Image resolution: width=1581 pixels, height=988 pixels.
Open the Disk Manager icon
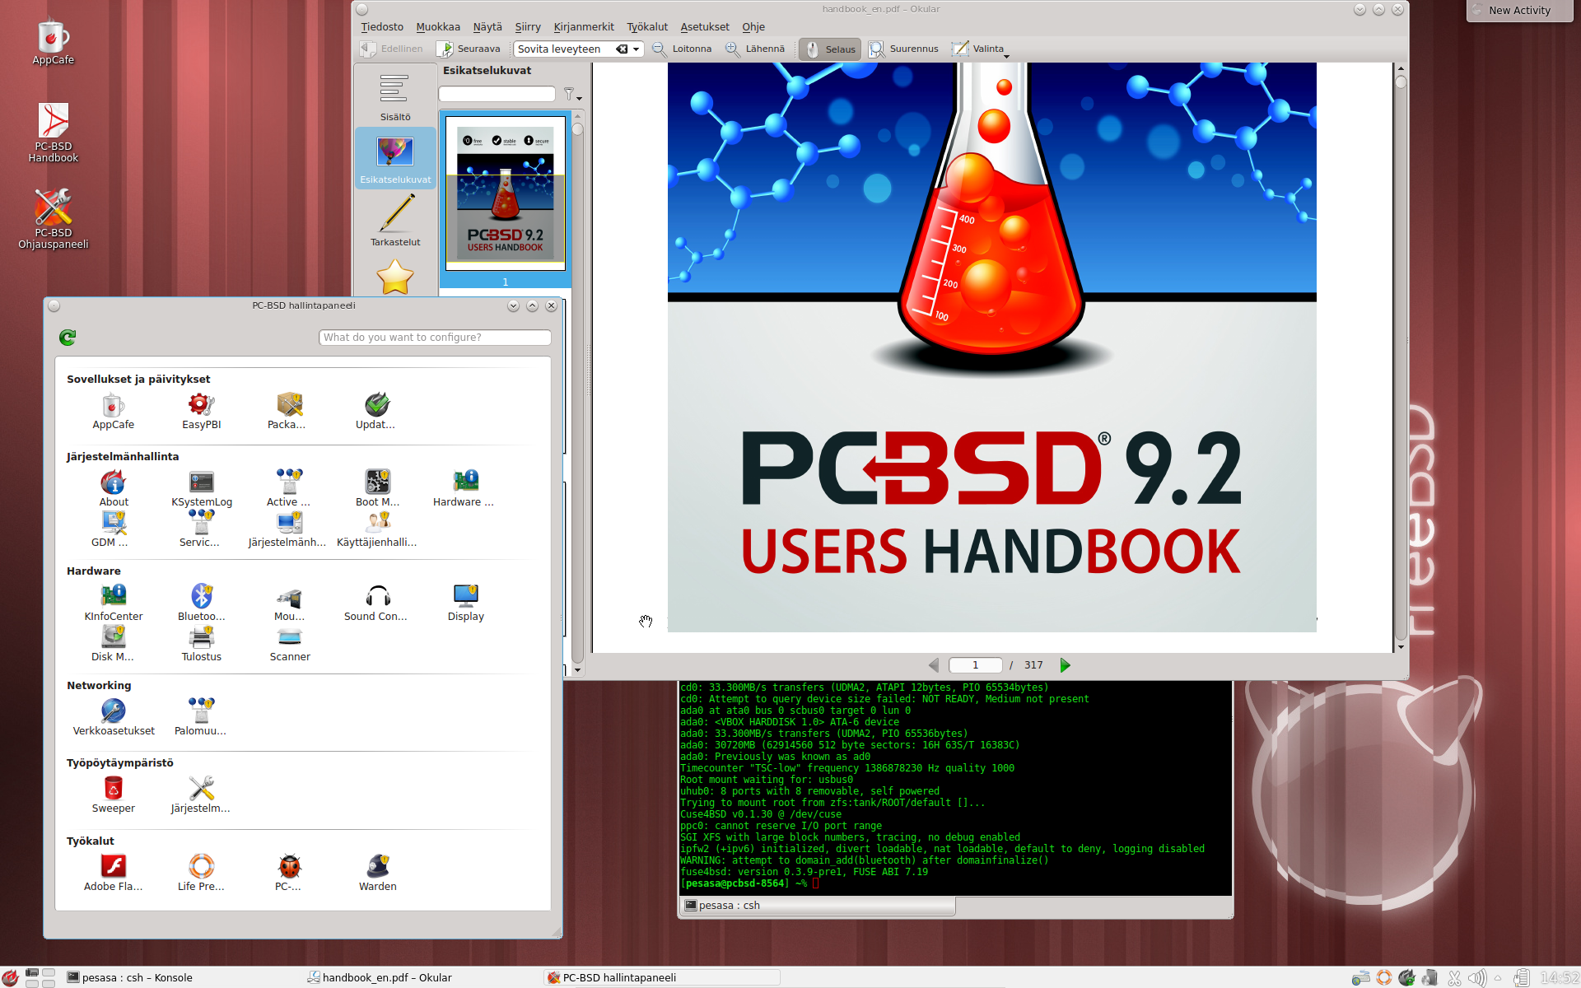114,643
